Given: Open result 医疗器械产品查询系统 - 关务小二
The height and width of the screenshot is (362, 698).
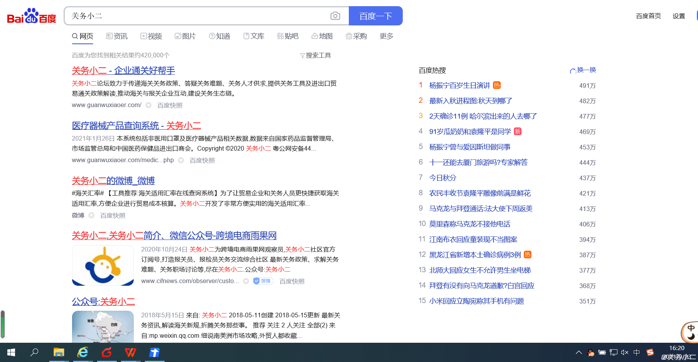Looking at the screenshot, I should (x=136, y=126).
